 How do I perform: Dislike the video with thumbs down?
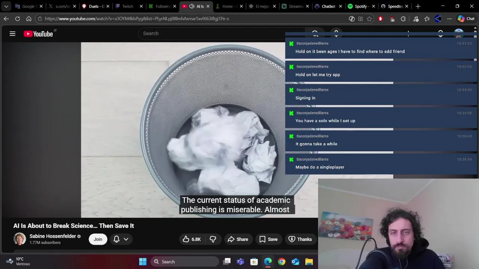(x=213, y=239)
